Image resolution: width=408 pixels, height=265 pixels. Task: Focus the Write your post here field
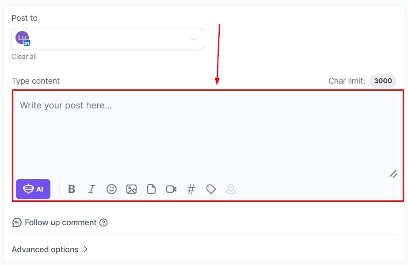tap(203, 133)
